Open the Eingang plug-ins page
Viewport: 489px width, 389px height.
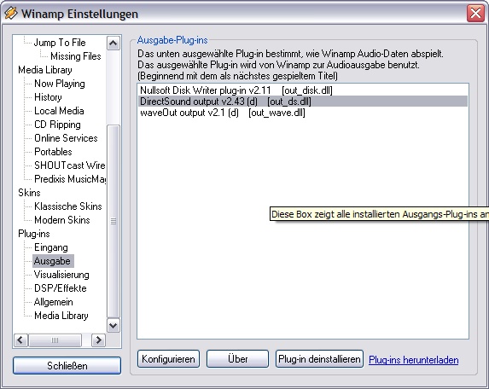point(51,247)
